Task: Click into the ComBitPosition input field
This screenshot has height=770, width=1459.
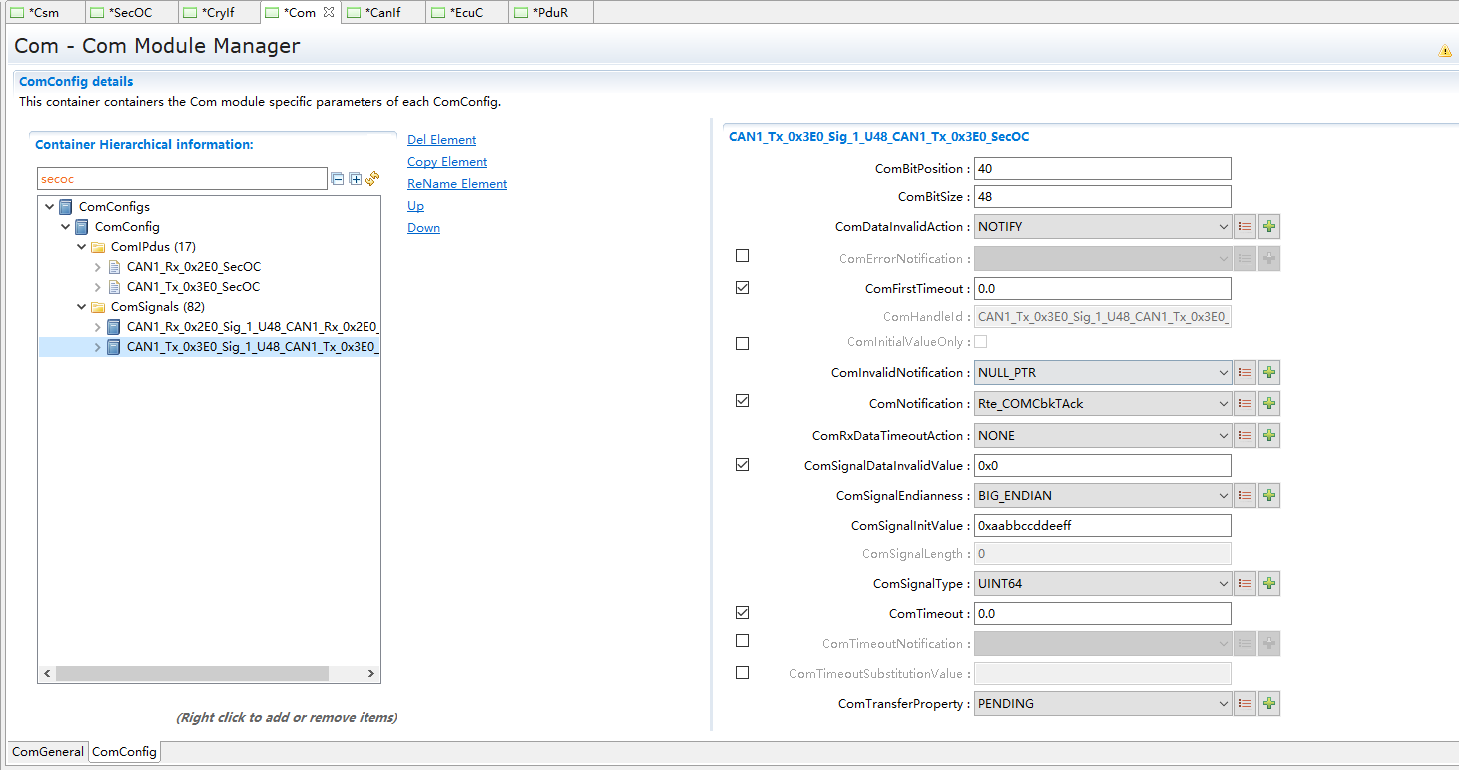Action: pos(1102,169)
